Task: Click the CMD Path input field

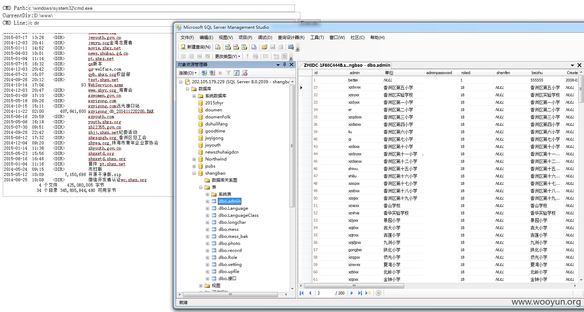Action: 161,8
